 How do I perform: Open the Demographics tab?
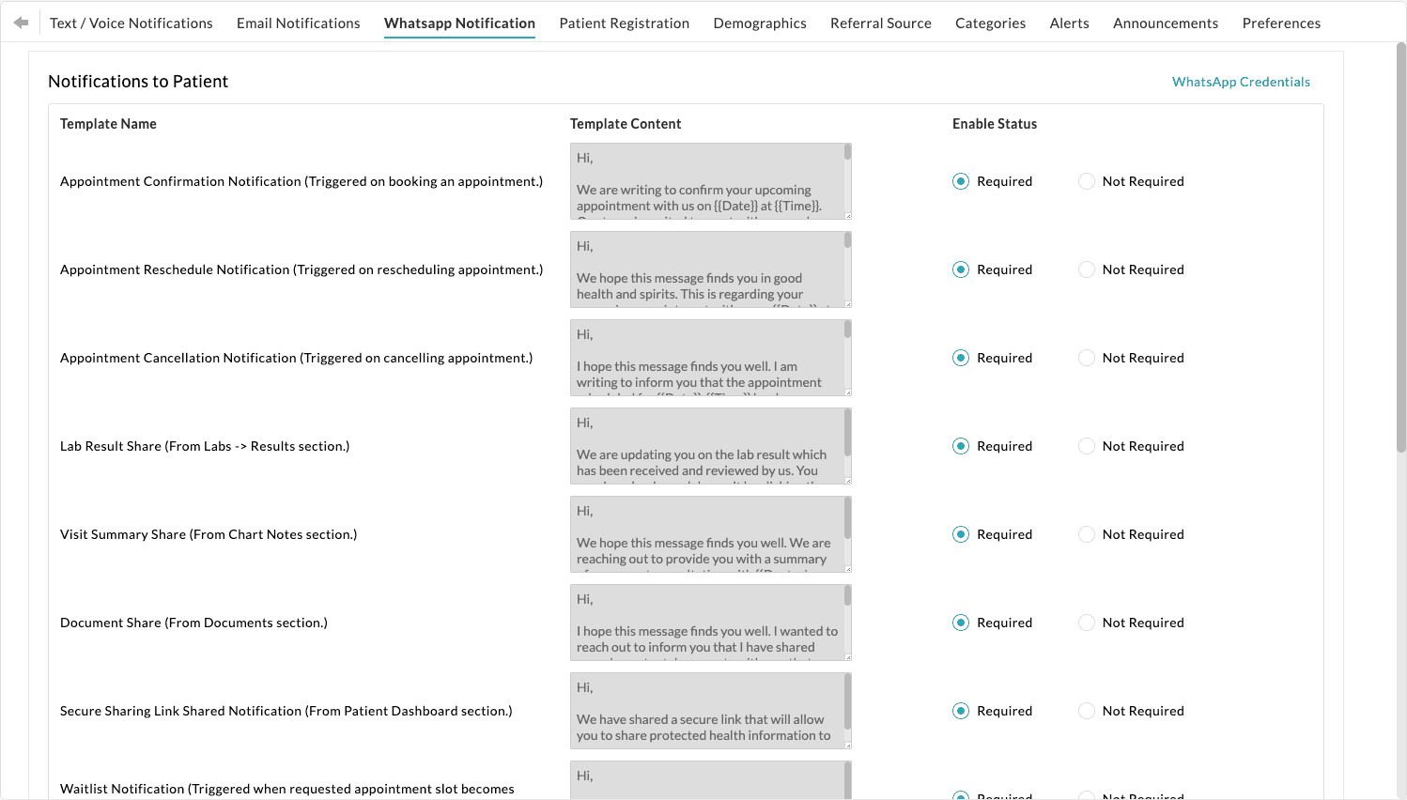[760, 23]
